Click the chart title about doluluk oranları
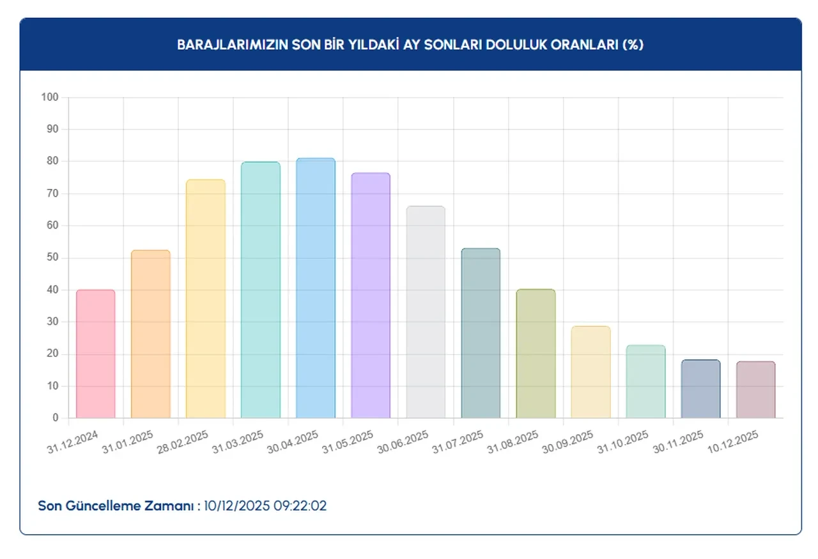The image size is (818, 559). coord(410,45)
